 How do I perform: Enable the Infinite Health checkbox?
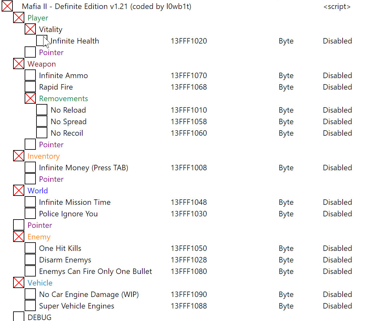[x=42, y=41]
